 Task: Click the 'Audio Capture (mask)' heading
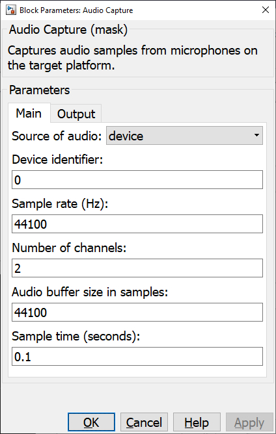click(x=68, y=30)
